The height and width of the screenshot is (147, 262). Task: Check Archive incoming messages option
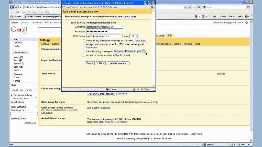[84, 55]
